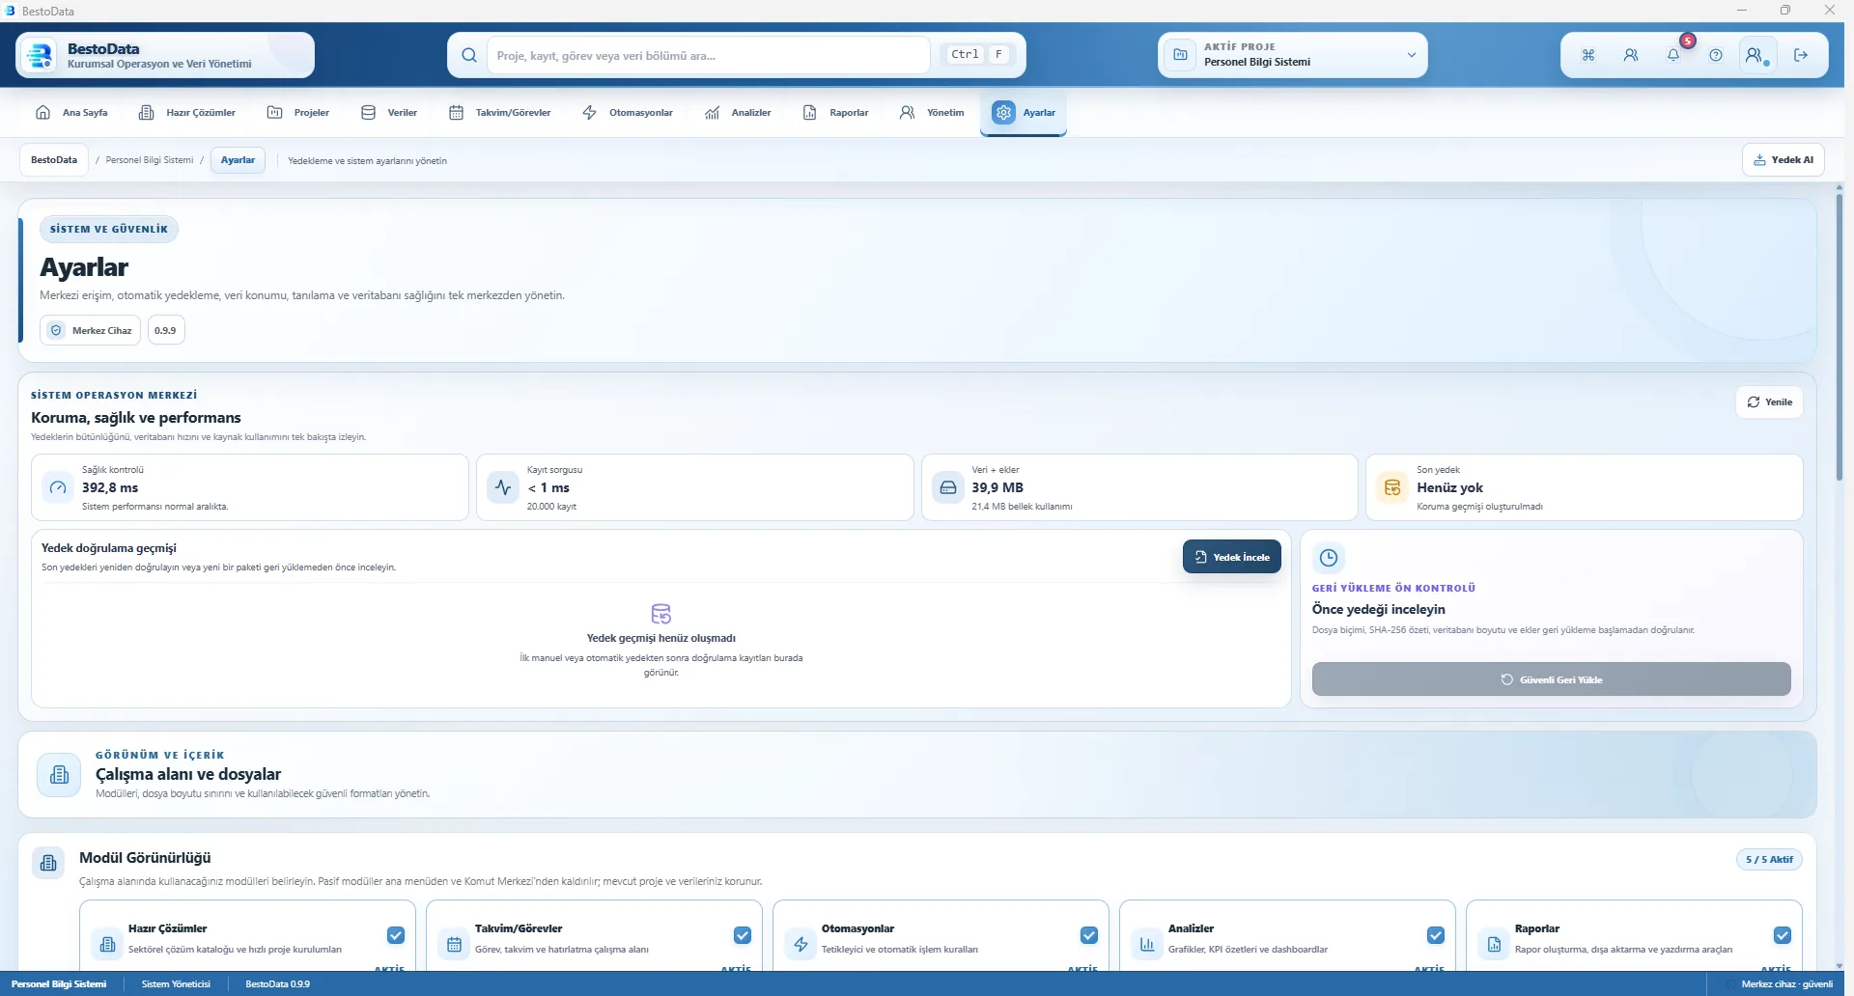
Task: Click the Otomasyonlar card lightning icon
Action: [x=801, y=944]
